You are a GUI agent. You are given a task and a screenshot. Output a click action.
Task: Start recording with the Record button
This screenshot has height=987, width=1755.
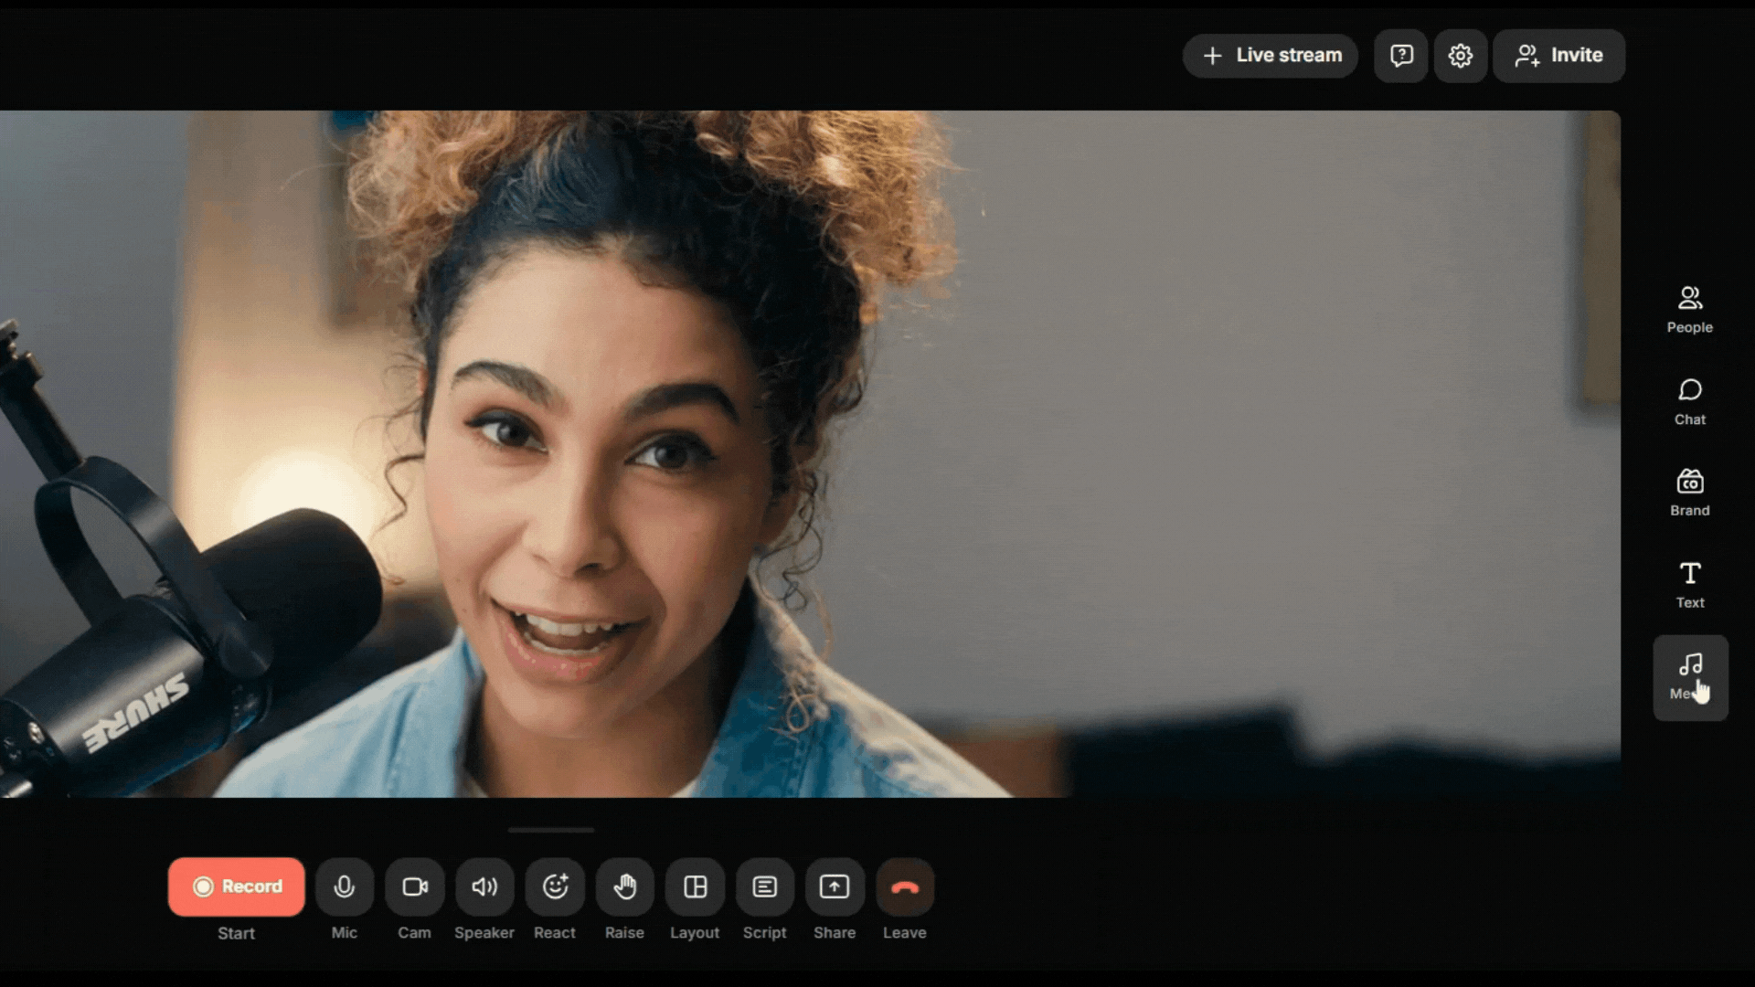click(x=236, y=886)
